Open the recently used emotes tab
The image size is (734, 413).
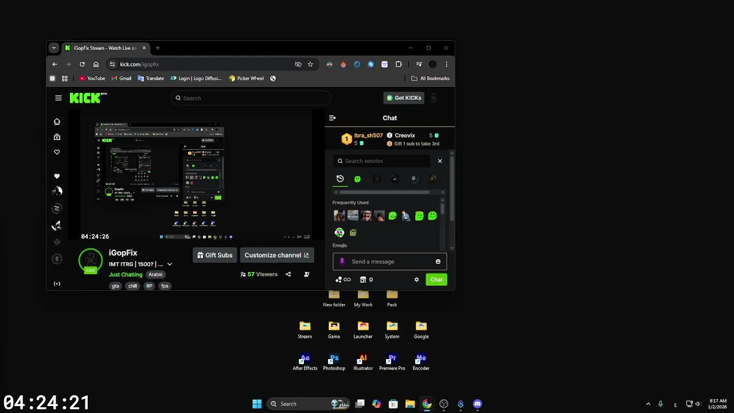point(340,179)
